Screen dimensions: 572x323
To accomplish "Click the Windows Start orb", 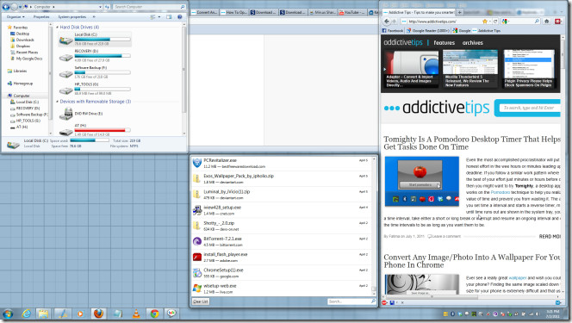I will point(8,314).
